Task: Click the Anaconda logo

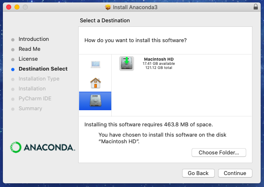Action: (x=42, y=147)
